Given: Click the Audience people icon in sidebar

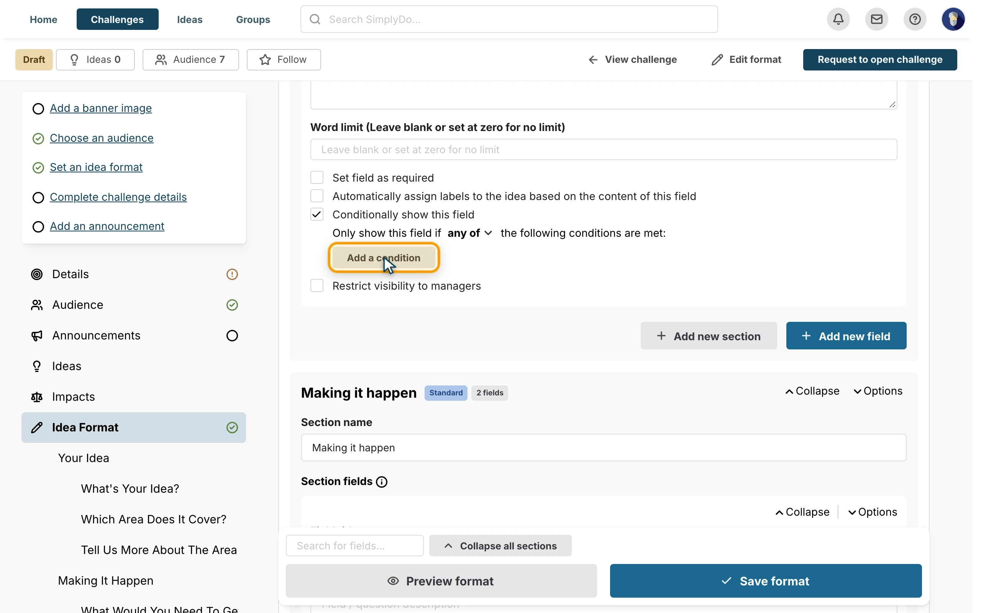Looking at the screenshot, I should click(37, 305).
